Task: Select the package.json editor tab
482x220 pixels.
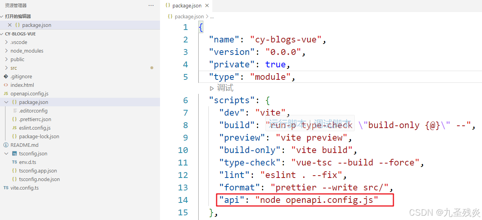Action: click(187, 5)
